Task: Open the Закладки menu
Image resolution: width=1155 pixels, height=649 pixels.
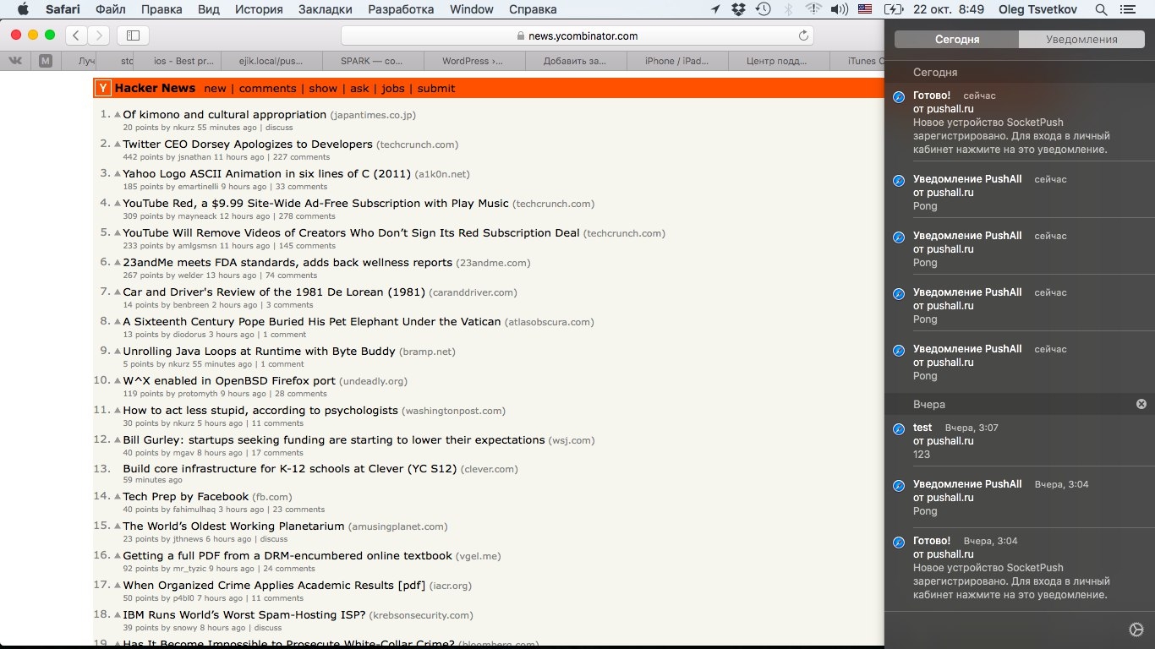Action: [326, 9]
